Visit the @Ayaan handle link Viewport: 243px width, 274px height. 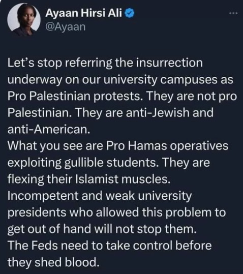tap(66, 27)
